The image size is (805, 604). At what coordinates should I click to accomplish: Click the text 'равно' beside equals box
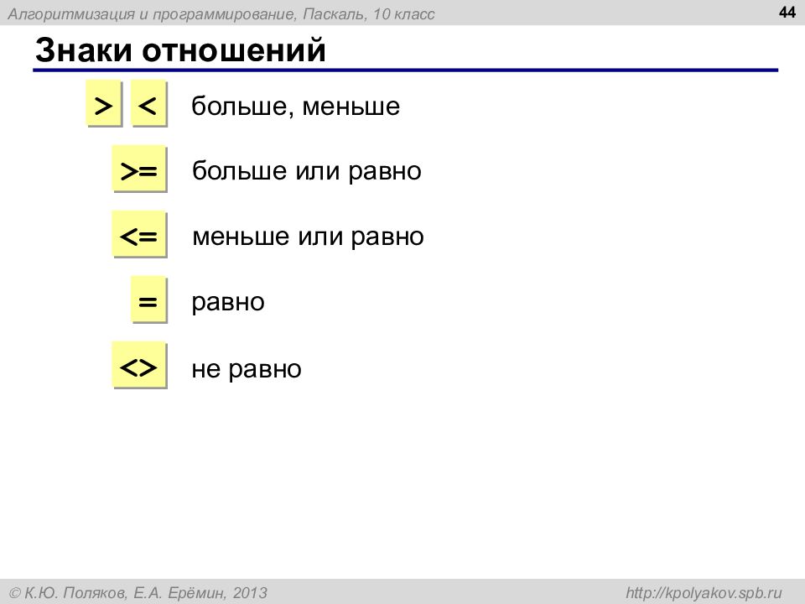click(x=228, y=303)
